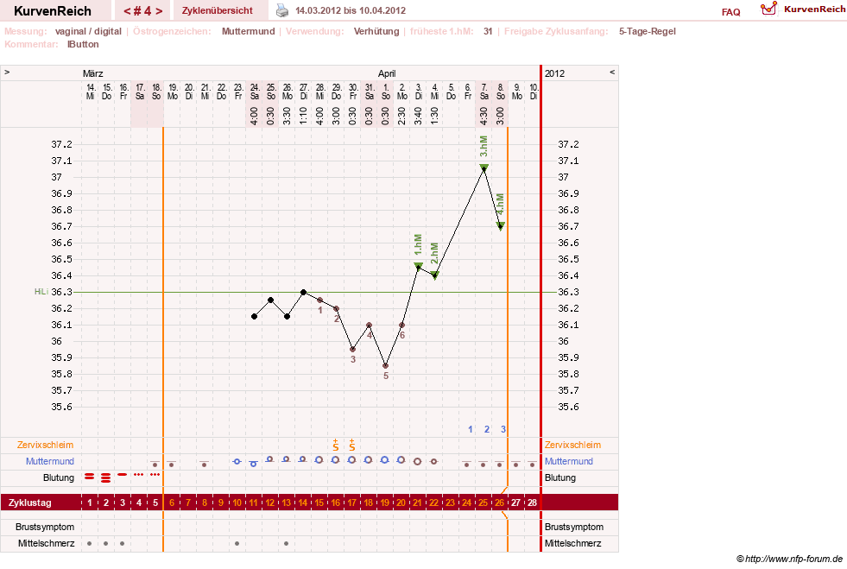Select cycle day 26 in Zyklustag row
The height and width of the screenshot is (569, 847).
tap(499, 503)
